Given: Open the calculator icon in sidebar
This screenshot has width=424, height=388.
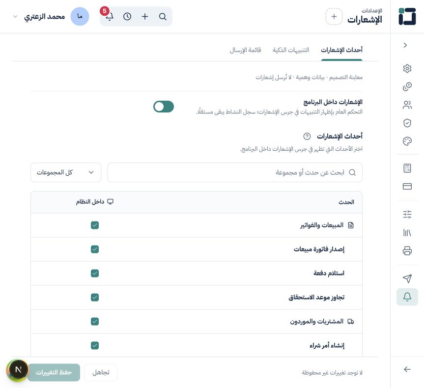Looking at the screenshot, I should 407,168.
